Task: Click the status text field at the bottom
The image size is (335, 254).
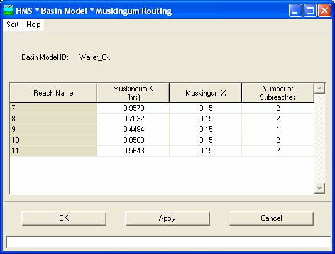Action: [x=168, y=243]
